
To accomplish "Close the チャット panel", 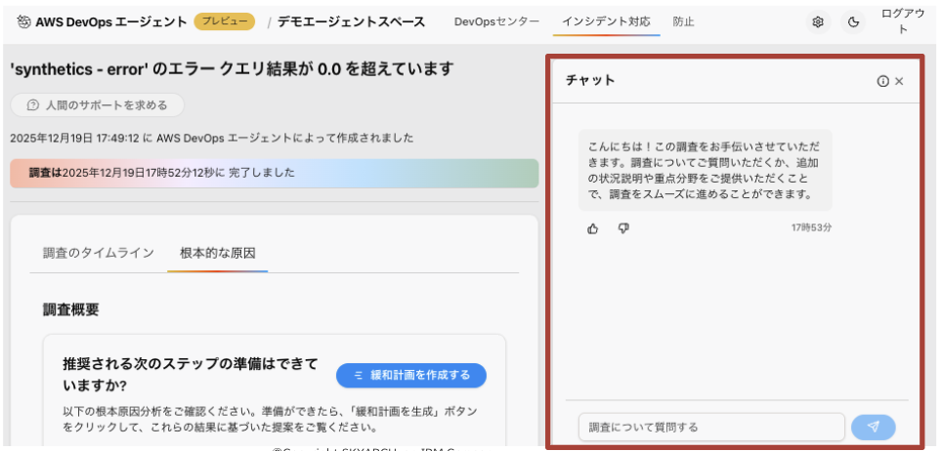I will click(899, 81).
